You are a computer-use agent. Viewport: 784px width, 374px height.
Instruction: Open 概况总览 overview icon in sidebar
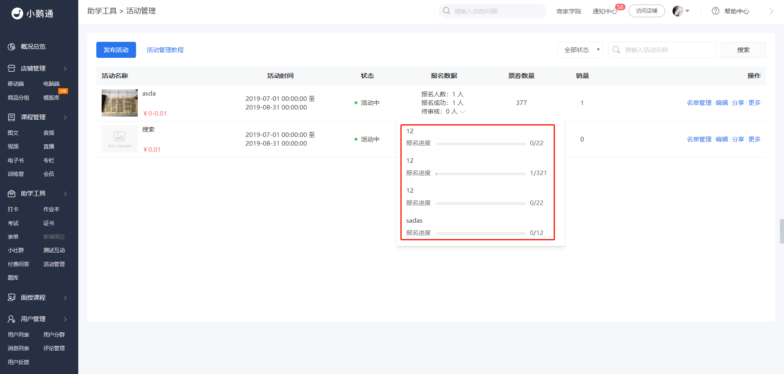(11, 47)
